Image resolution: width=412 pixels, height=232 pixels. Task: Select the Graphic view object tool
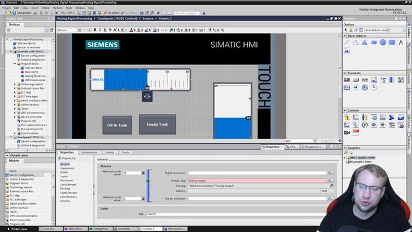pyautogui.click(x=347, y=50)
